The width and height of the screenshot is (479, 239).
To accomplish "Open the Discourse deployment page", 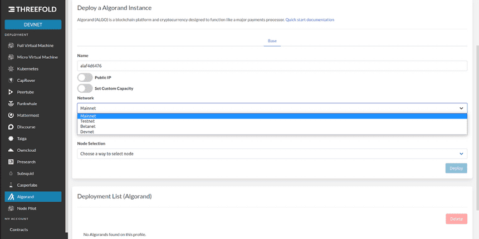I will click(33, 127).
